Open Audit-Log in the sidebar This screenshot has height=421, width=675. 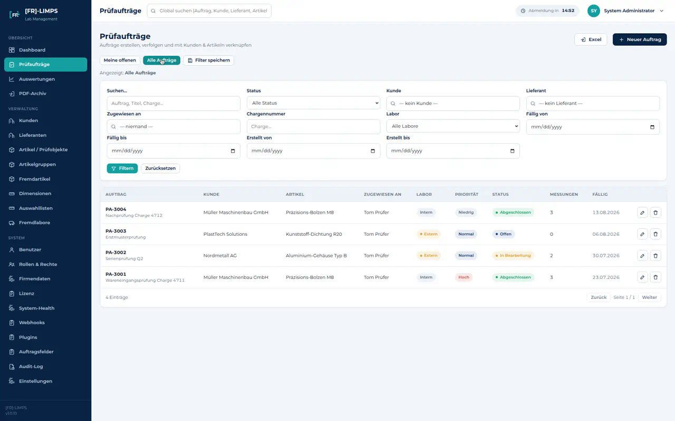point(45,366)
